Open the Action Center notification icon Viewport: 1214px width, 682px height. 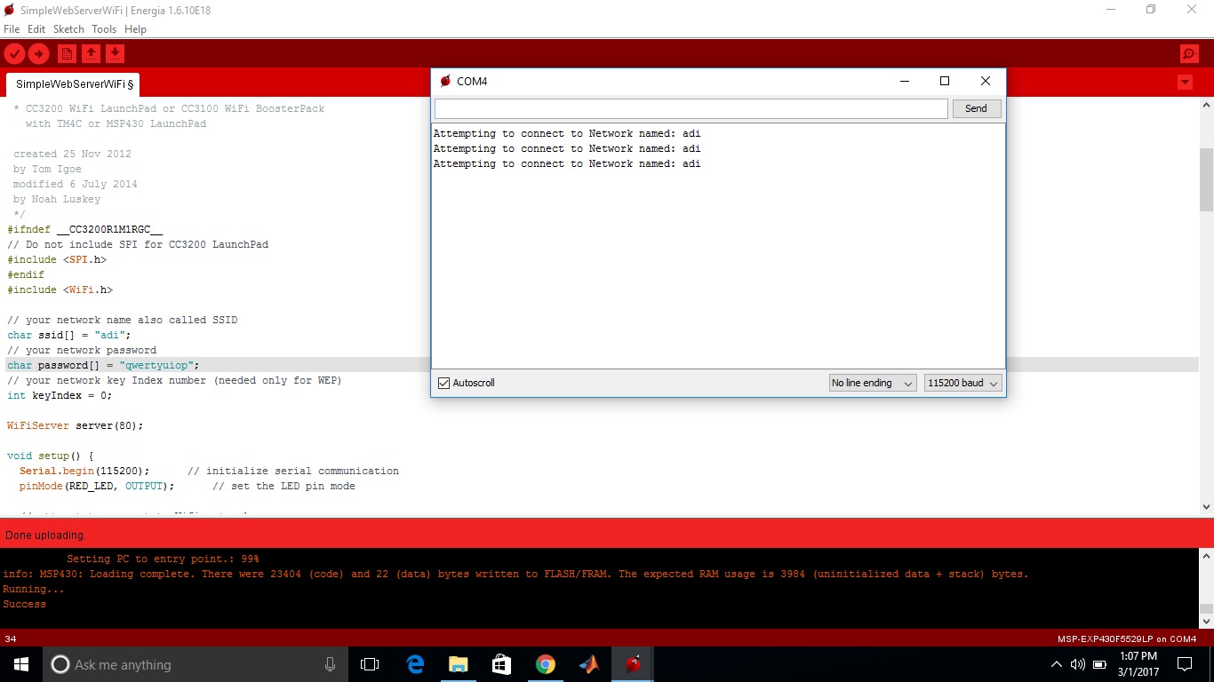(1184, 664)
